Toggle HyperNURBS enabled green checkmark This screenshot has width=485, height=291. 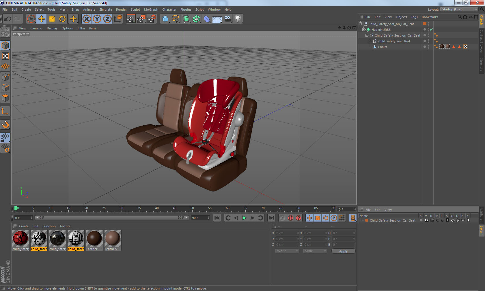(x=431, y=30)
